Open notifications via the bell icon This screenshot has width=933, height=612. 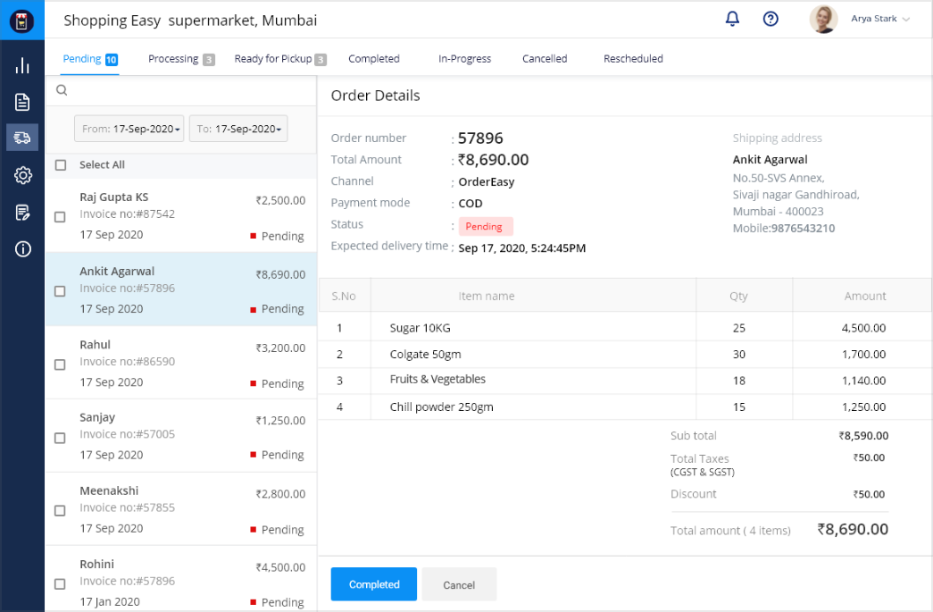pyautogui.click(x=732, y=19)
